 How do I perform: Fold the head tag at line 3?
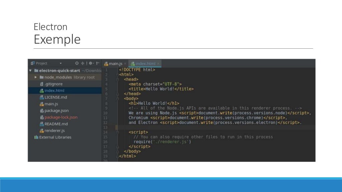pyautogui.click(x=118, y=79)
